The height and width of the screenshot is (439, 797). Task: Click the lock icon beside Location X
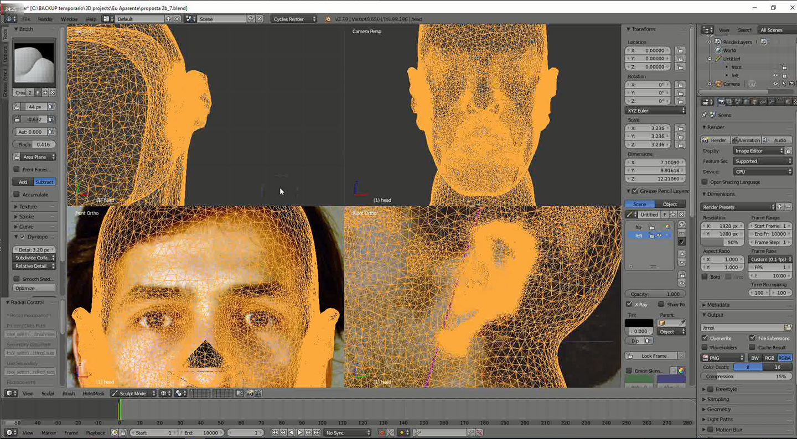pos(680,50)
